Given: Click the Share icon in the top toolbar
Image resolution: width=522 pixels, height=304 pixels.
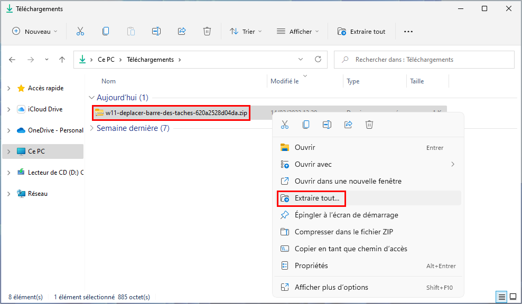Looking at the screenshot, I should [182, 31].
